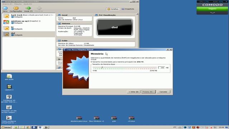229x129 pixels.
Task: Select the back track VM icon
Action: pos(6,16)
